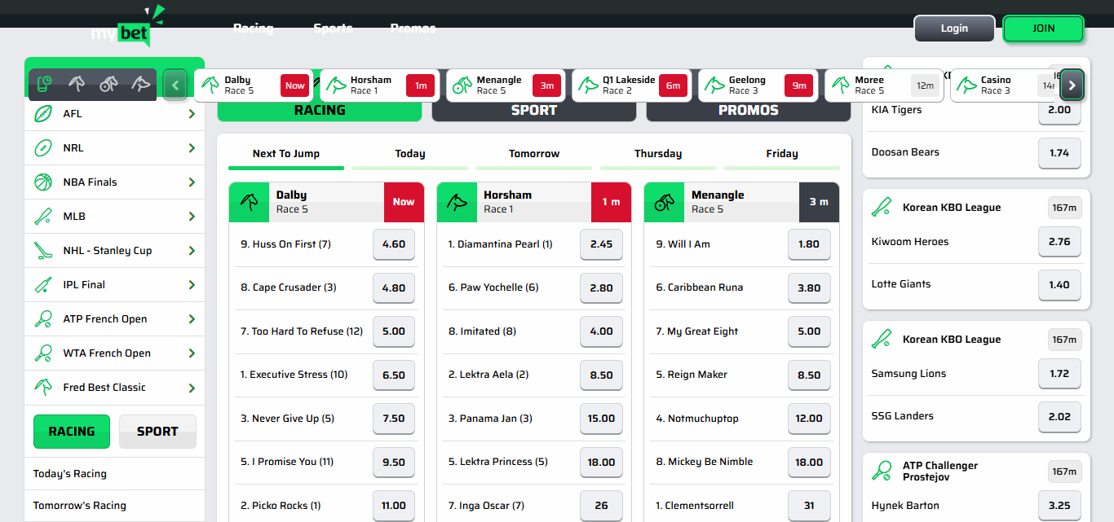Select the next-to-jump clock filter icon
This screenshot has width=1114, height=522.
click(x=45, y=83)
